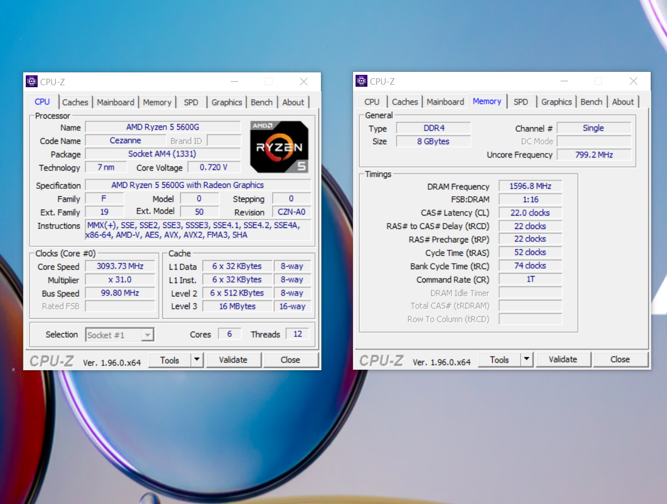Click Tools button in left CPU-Z window
Viewport: 667px width, 504px height.
pos(170,360)
